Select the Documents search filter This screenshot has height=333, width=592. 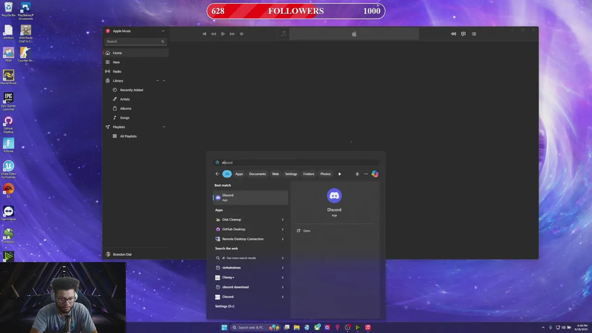pos(258,174)
